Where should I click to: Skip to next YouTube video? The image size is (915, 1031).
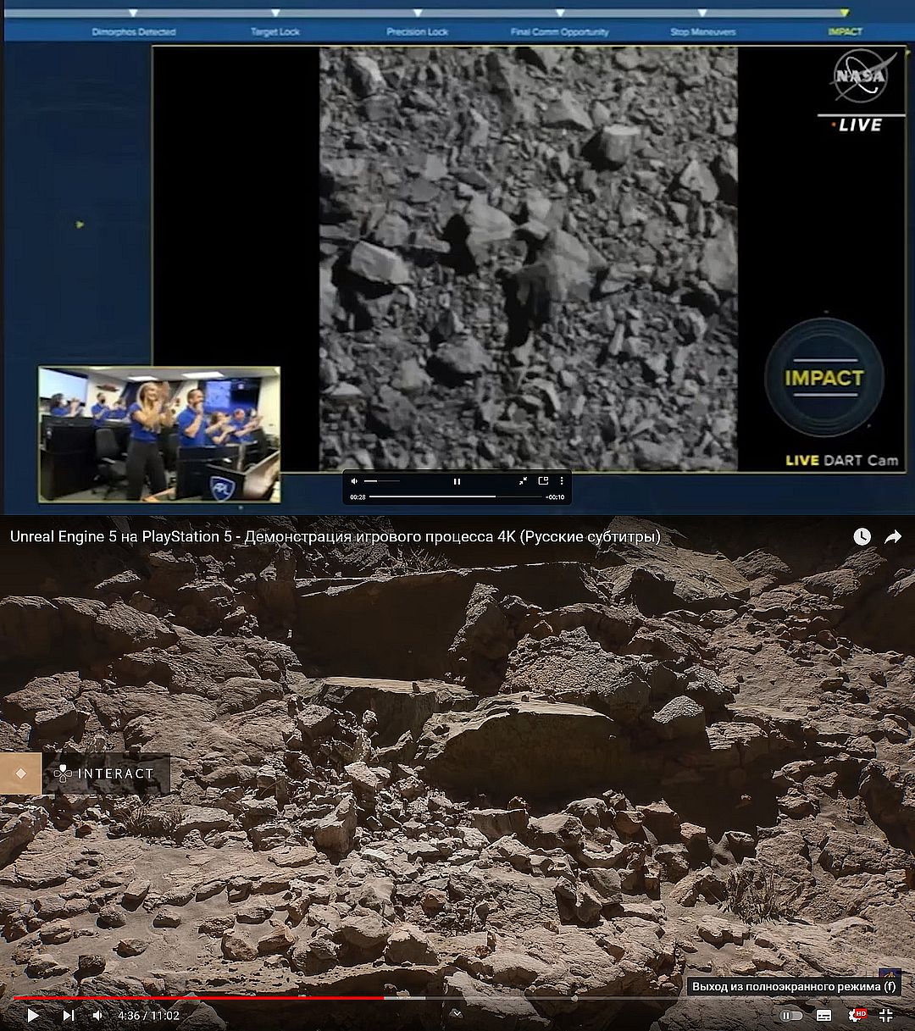point(69,1015)
